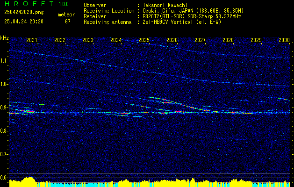
Task: Click the 2029 time marker
Action: [x=256, y=40]
